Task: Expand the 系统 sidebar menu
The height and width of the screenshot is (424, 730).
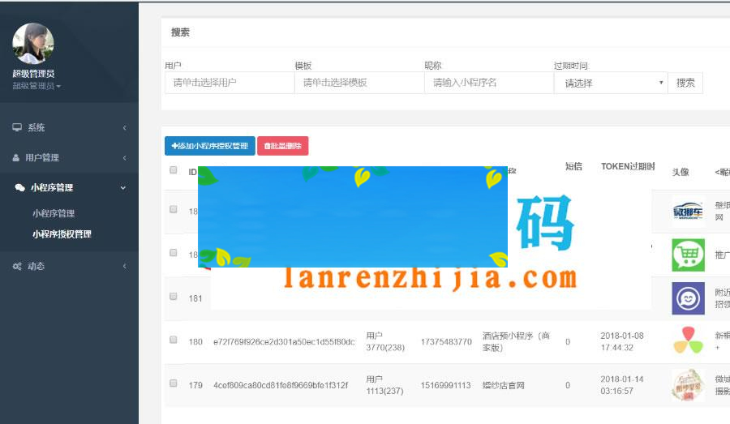Action: 69,127
